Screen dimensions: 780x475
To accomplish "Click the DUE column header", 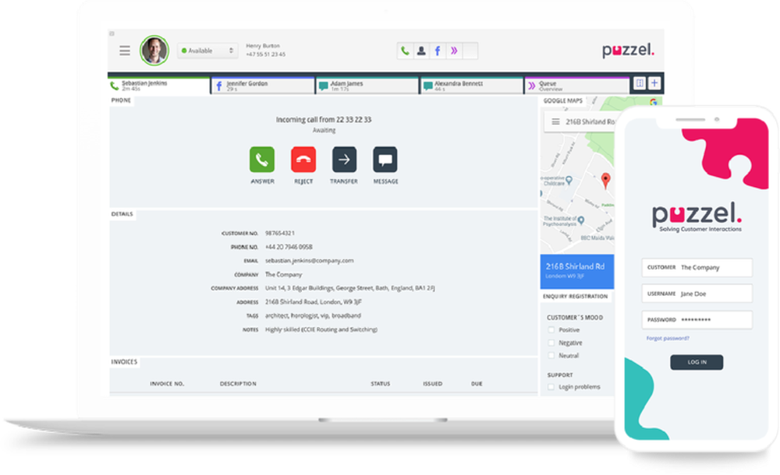I will click(x=477, y=384).
